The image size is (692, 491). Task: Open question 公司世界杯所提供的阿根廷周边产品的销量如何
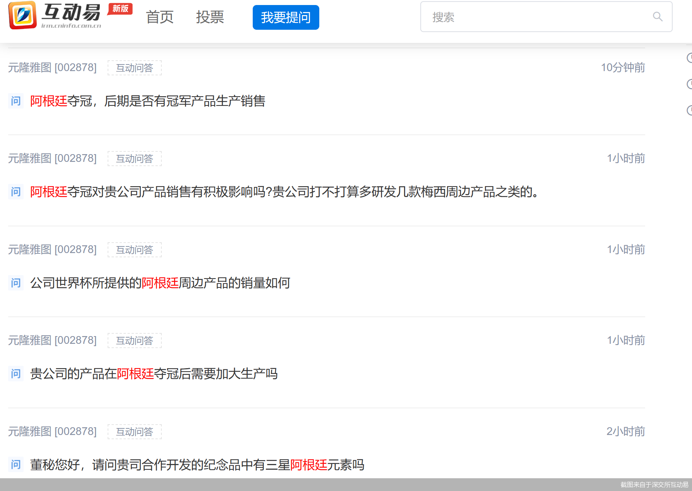click(x=160, y=283)
